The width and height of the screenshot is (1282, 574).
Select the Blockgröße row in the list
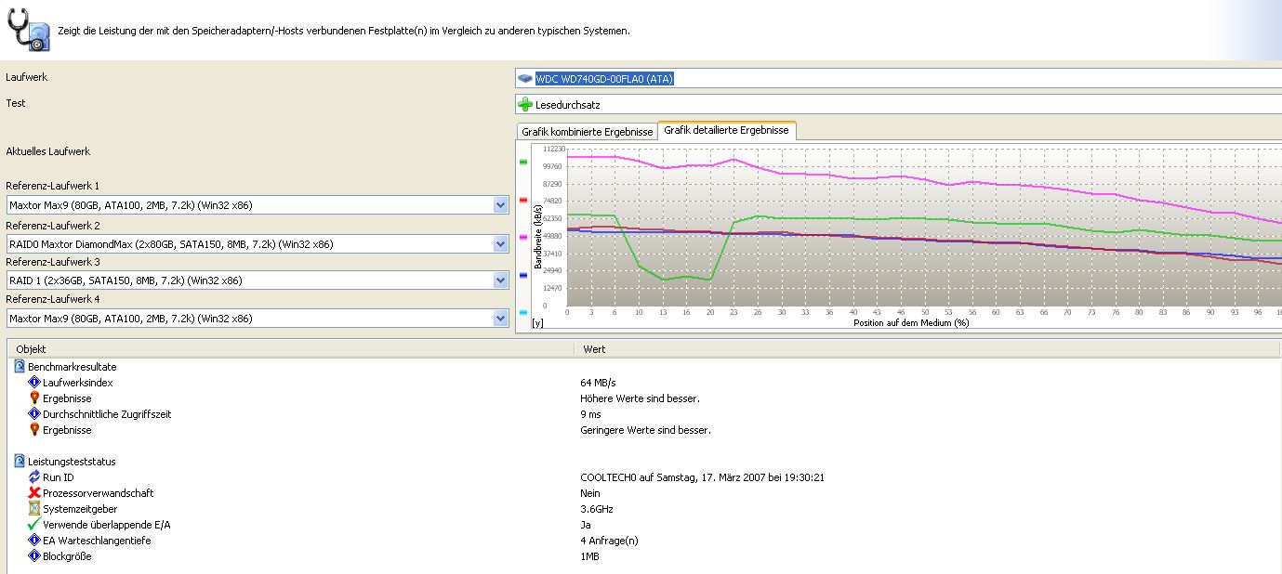pos(67,556)
